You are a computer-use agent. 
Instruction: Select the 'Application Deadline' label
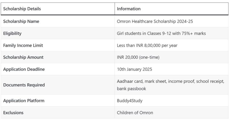[24, 69]
